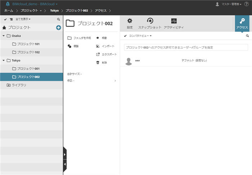Click the search icon in the project tree panel
252x175 pixels.
(x=58, y=19)
